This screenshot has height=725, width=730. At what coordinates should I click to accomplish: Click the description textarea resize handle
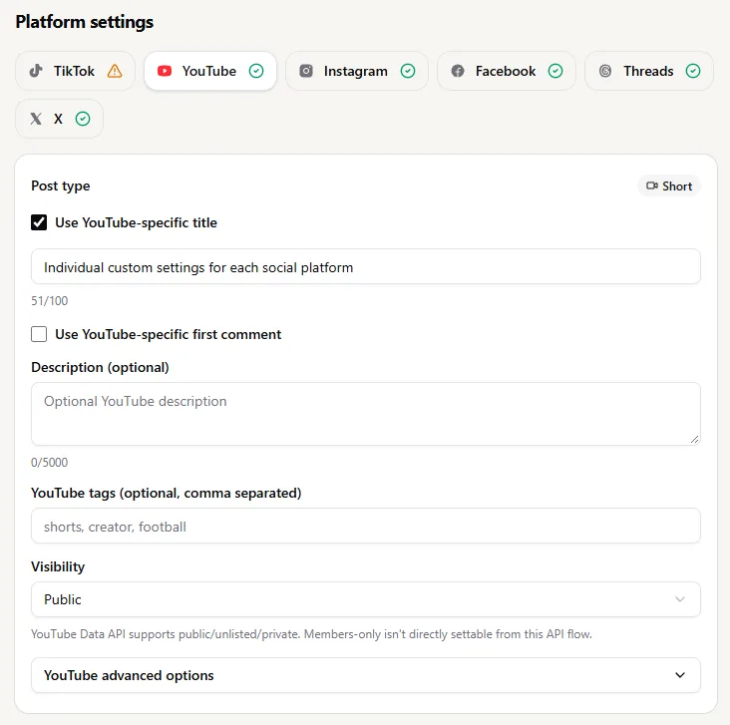coord(694,439)
